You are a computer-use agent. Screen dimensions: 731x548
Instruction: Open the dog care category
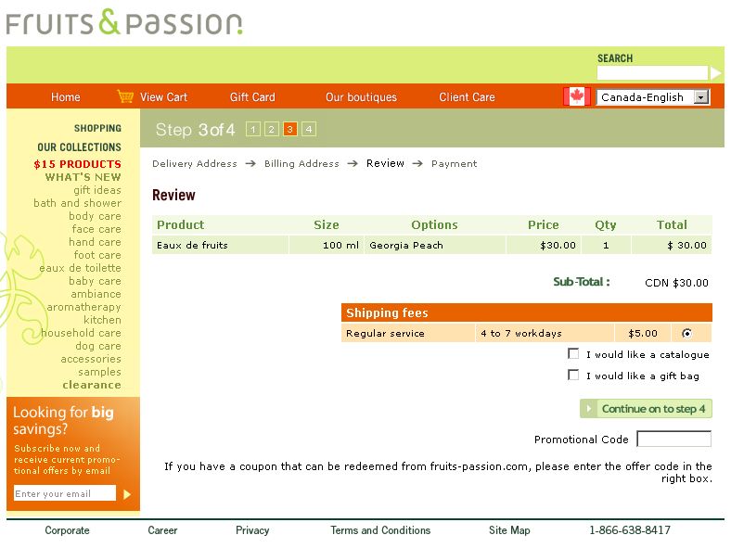(x=98, y=346)
